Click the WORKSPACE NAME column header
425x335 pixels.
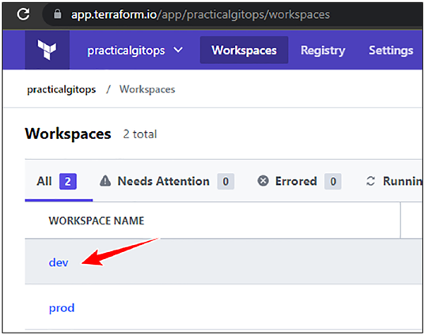[97, 220]
